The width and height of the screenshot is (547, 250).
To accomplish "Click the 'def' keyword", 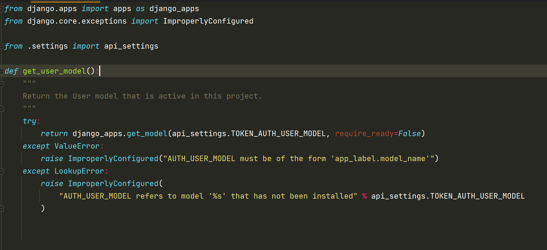I will tap(11, 71).
